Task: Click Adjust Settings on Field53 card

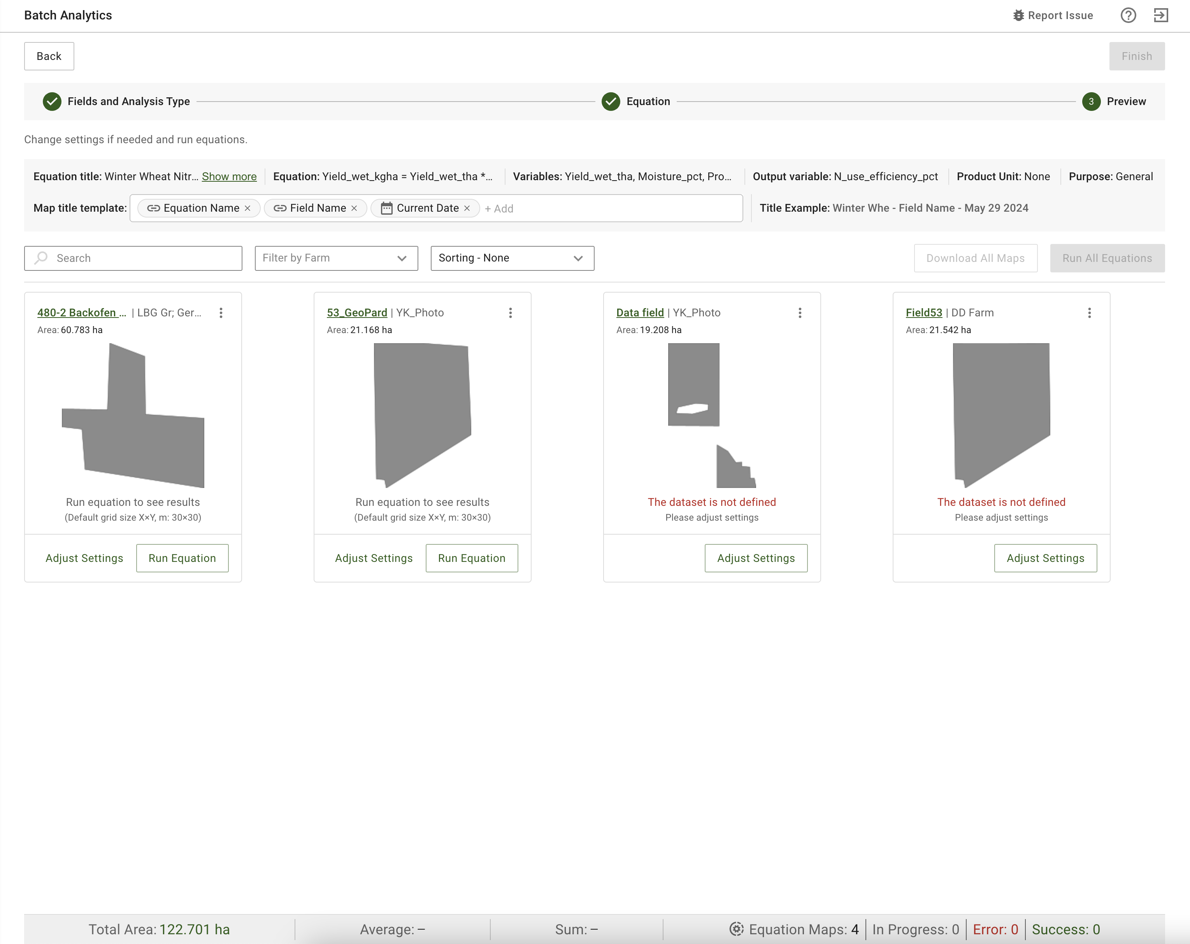Action: click(x=1045, y=558)
